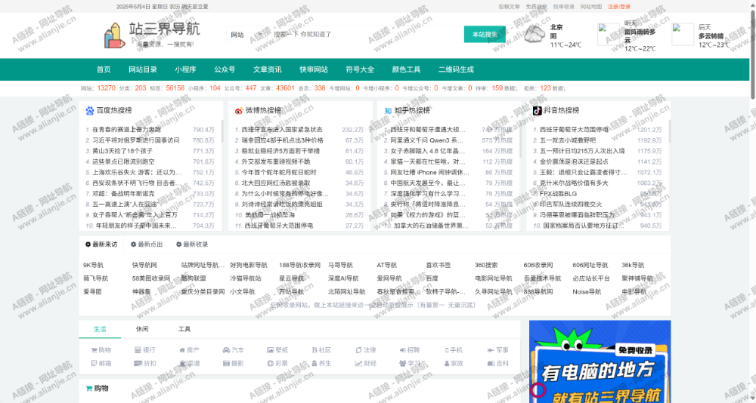Open the 汽车 car category icon
The width and height of the screenshot is (756, 403).
tap(226, 350)
